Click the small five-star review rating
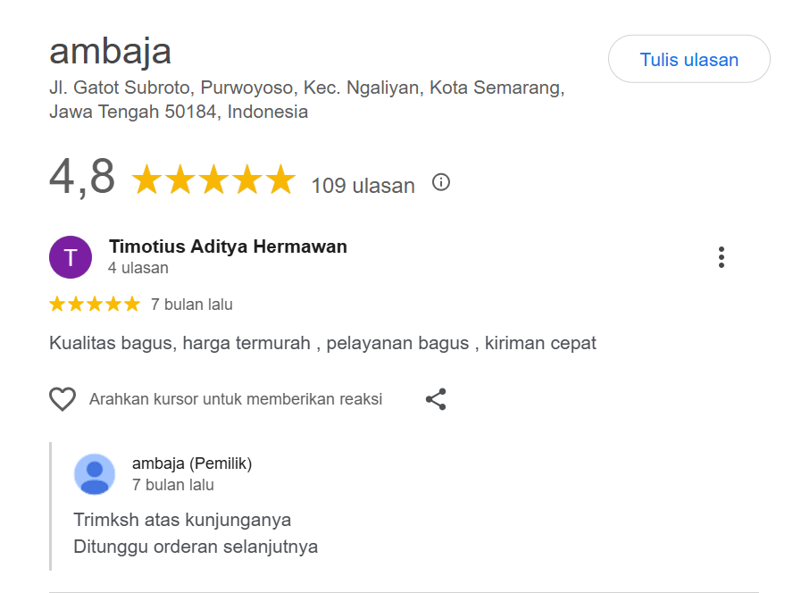The image size is (793, 593). (95, 305)
